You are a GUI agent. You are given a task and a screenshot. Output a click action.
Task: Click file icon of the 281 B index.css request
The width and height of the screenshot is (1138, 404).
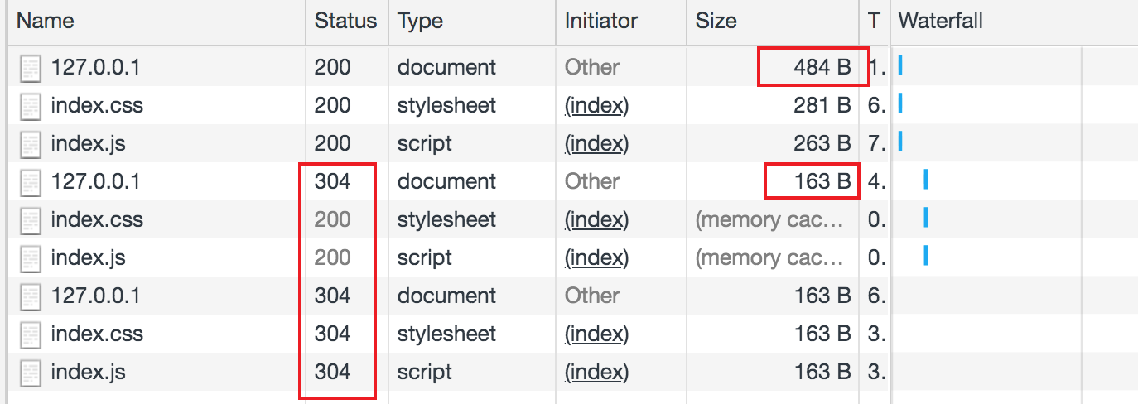pyautogui.click(x=31, y=106)
